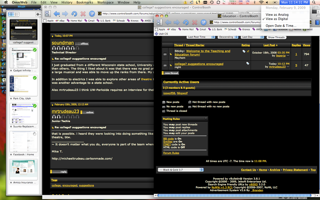The height and width of the screenshot is (200, 320).
Task: Click URL field in Education window
Action: pos(235,22)
